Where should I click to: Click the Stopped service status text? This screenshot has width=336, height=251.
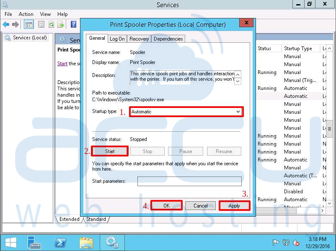point(138,139)
